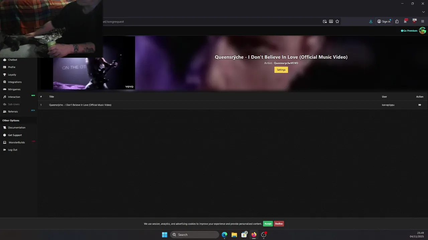Bookmark this page with the star icon

[337, 21]
